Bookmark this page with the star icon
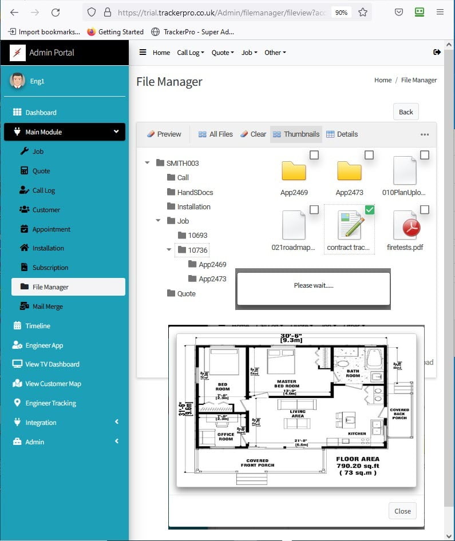Image resolution: width=455 pixels, height=541 pixels. click(x=362, y=12)
